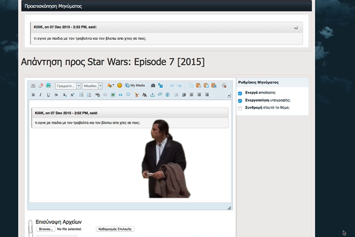Click the paste as plain text icon
The image size is (355, 237).
[x=206, y=86]
